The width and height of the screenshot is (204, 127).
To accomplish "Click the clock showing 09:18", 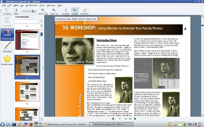I will click(192, 124).
